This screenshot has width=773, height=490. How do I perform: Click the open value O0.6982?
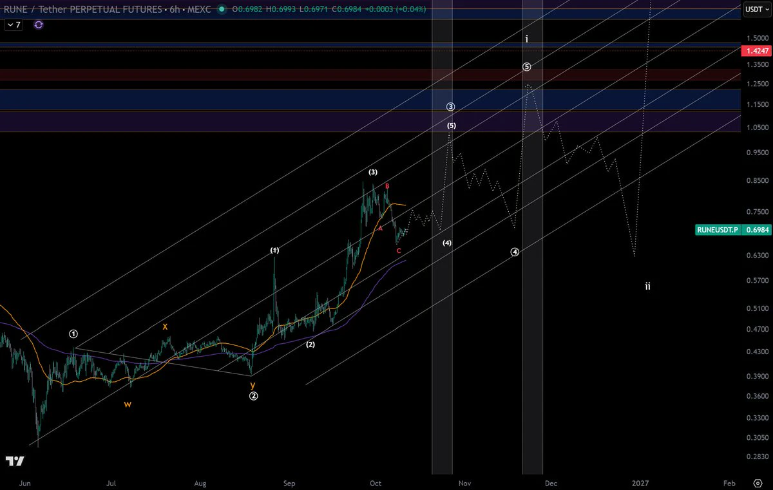click(247, 9)
